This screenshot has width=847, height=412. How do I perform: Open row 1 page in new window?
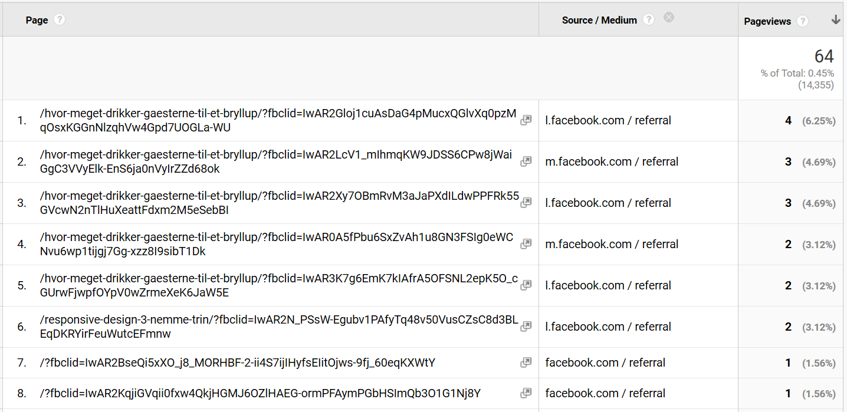coord(526,120)
